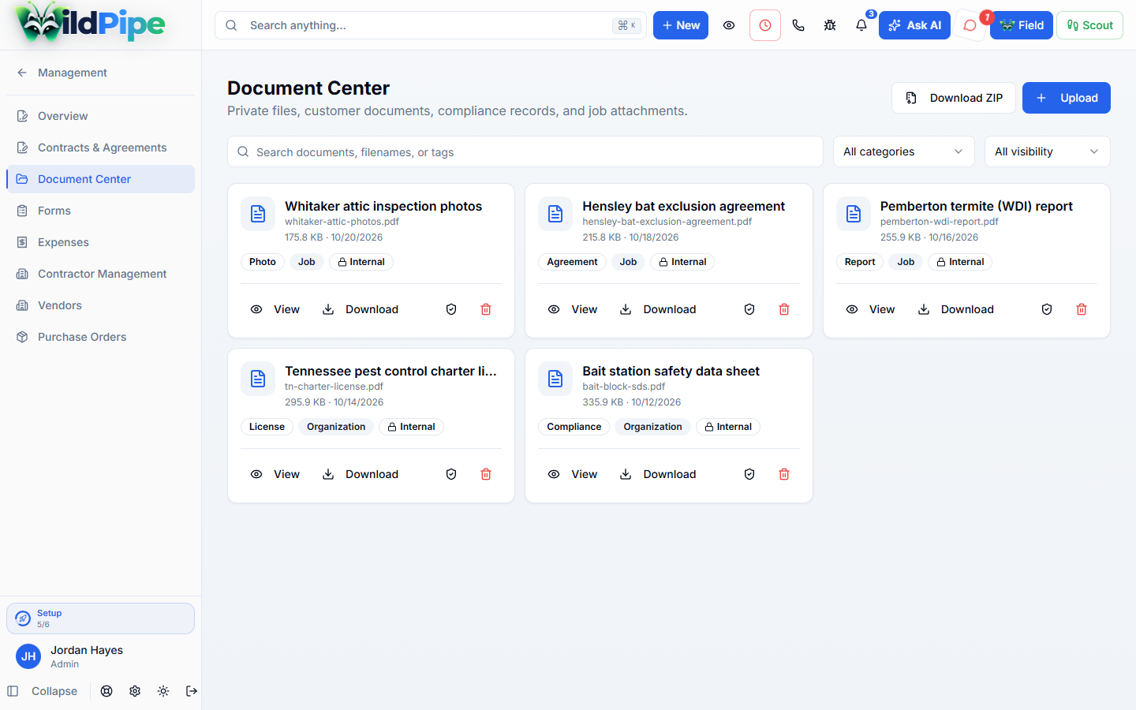Delete Tennessee pest control charter license
Image resolution: width=1136 pixels, height=710 pixels.
486,474
